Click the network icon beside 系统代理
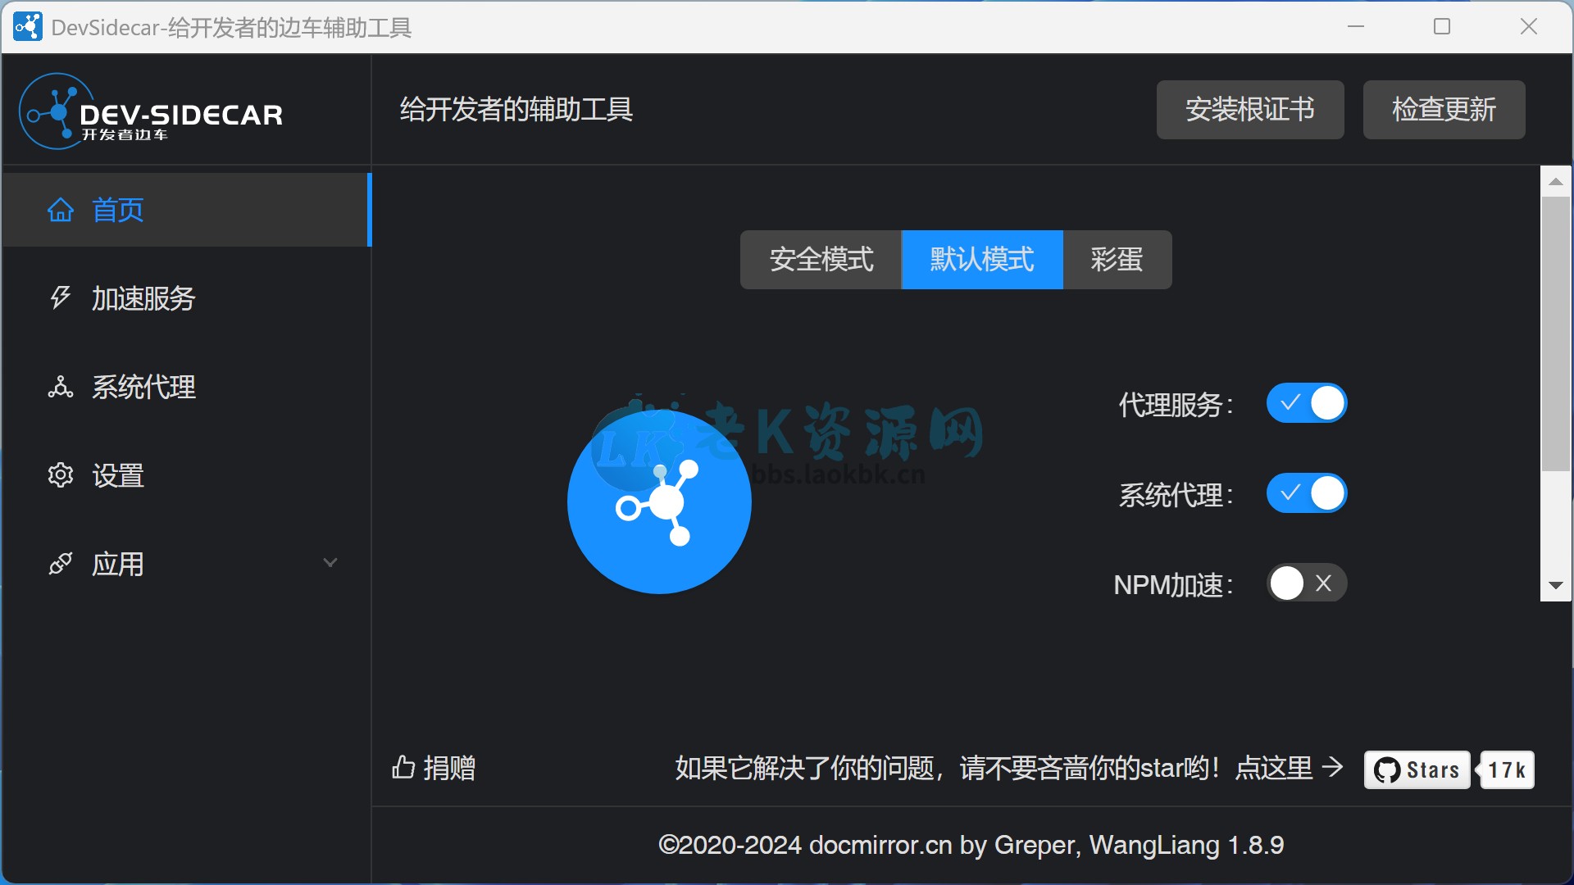This screenshot has height=885, width=1574. [61, 387]
